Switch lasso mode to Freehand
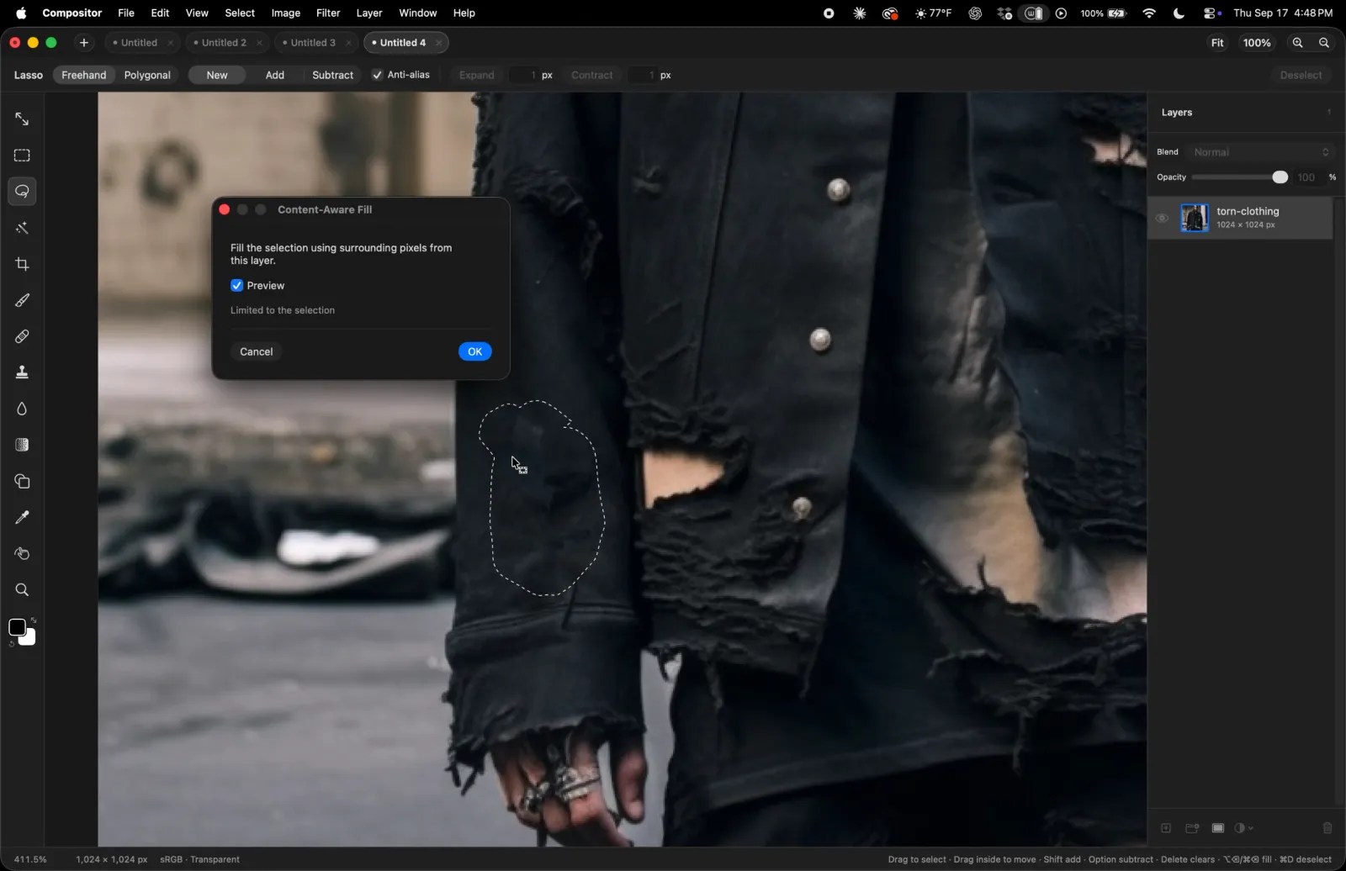The height and width of the screenshot is (871, 1346). click(84, 75)
